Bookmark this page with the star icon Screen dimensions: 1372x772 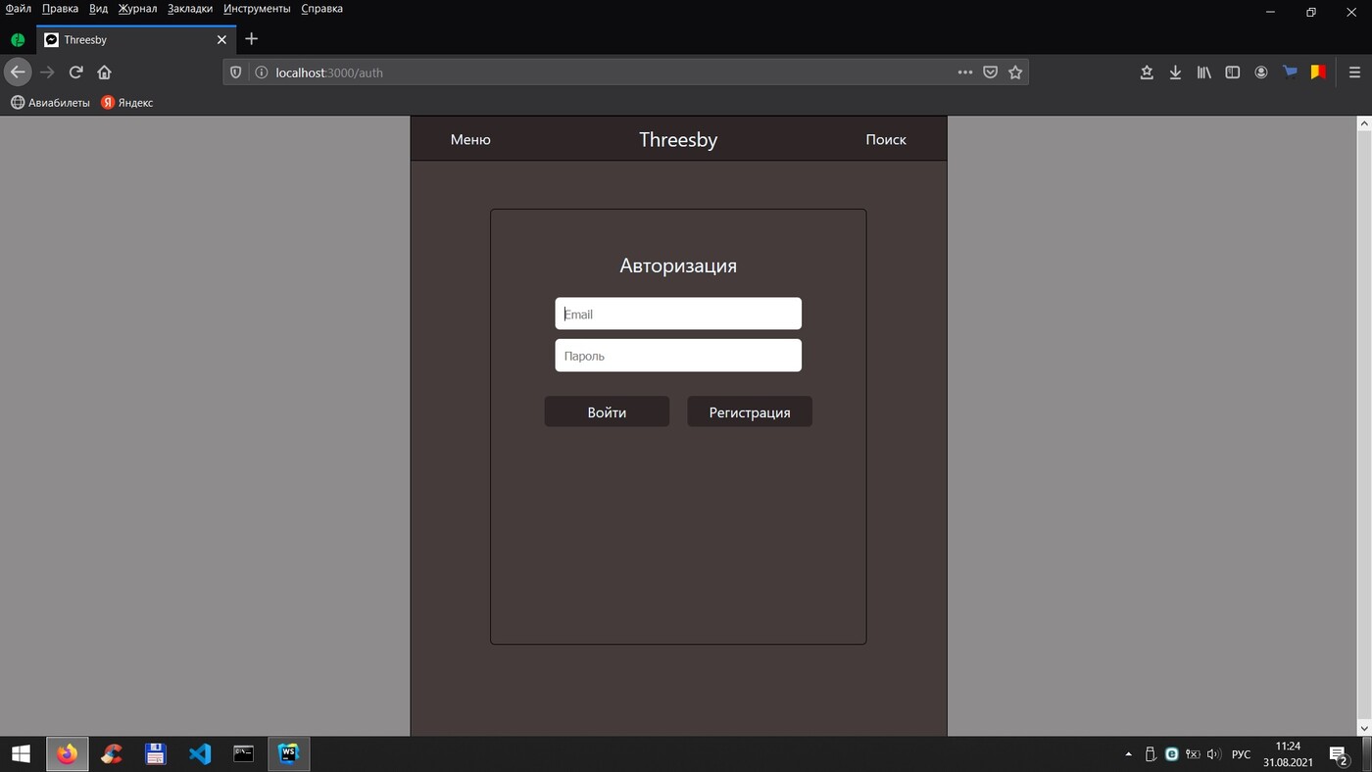point(1015,72)
